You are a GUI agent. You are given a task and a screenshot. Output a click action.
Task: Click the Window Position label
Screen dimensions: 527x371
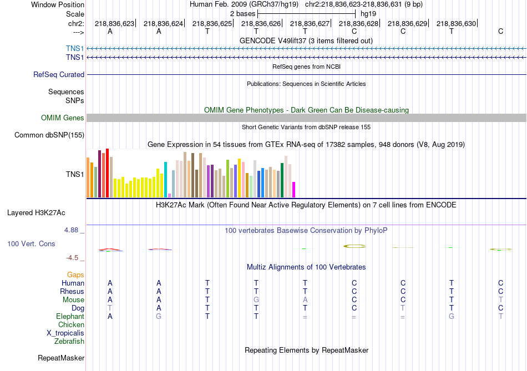[58, 4]
